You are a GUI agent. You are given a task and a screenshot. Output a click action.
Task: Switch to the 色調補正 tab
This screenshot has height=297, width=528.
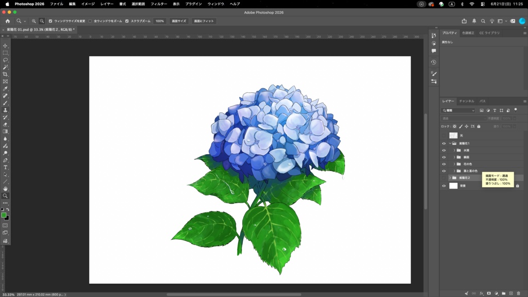[468, 33]
